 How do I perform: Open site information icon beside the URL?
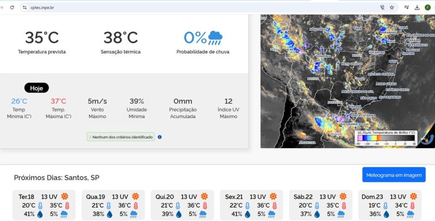click(x=24, y=8)
